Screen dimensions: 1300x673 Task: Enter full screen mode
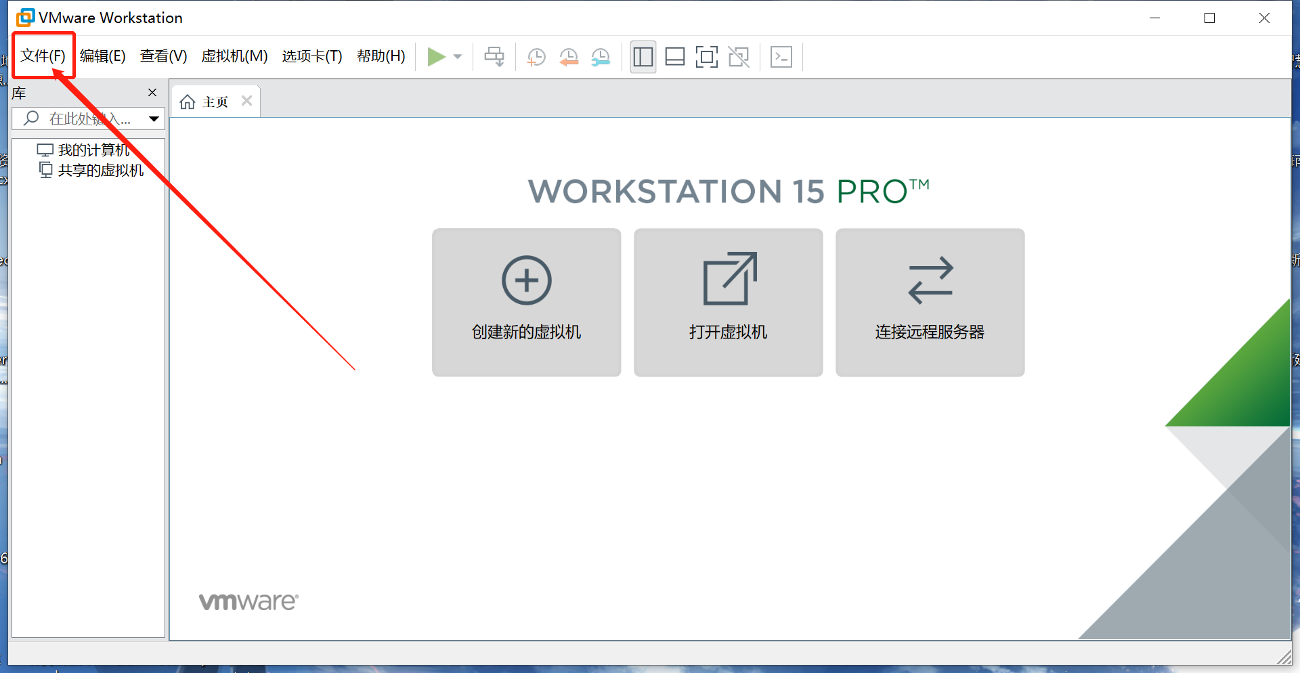pos(706,56)
